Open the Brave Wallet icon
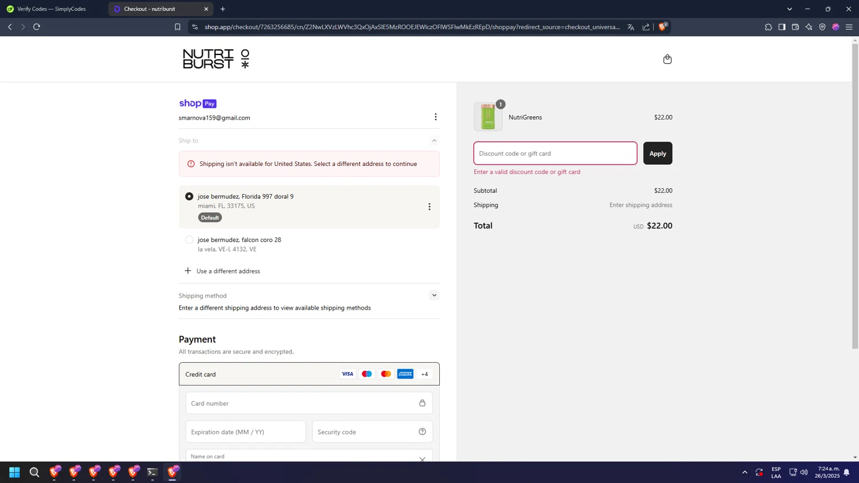Screen dimensions: 859x483 (x=795, y=27)
